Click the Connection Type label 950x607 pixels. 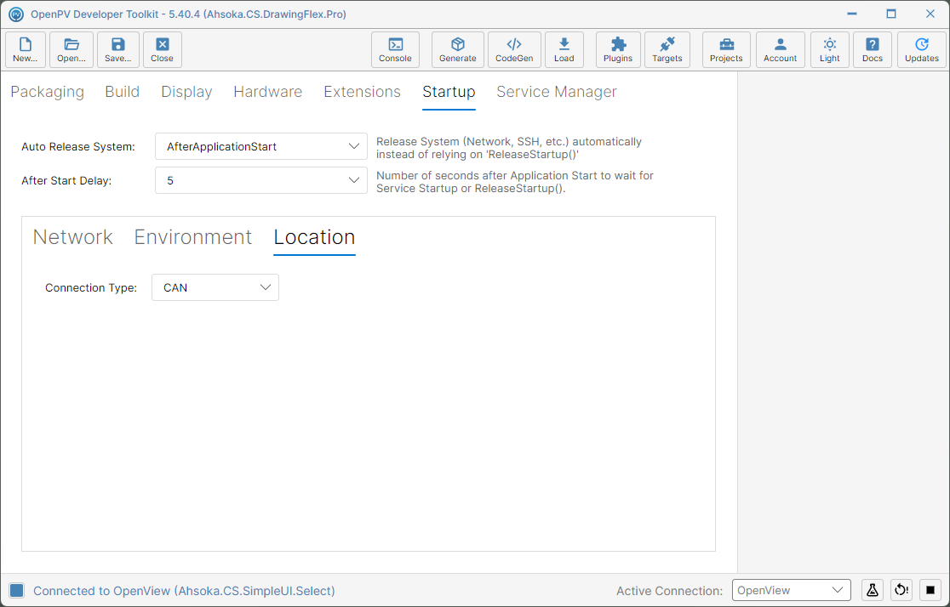(91, 288)
